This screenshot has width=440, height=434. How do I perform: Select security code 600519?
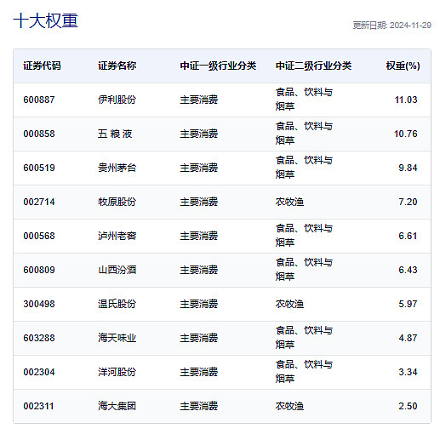coord(39,168)
